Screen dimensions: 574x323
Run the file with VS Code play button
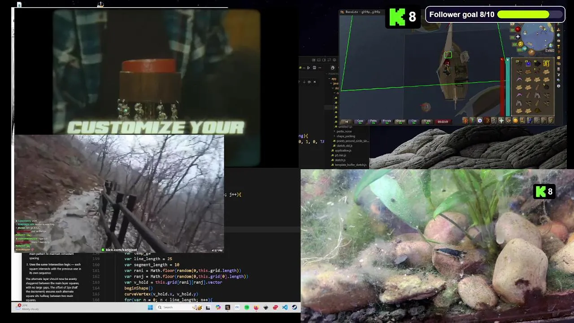click(309, 68)
